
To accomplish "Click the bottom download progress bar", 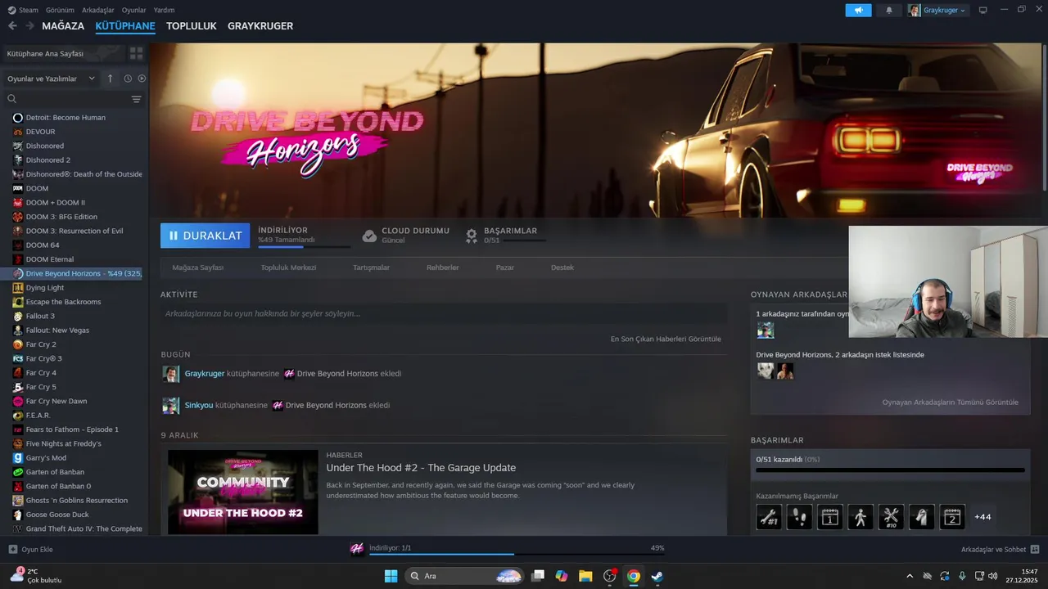I will pyautogui.click(x=516, y=554).
